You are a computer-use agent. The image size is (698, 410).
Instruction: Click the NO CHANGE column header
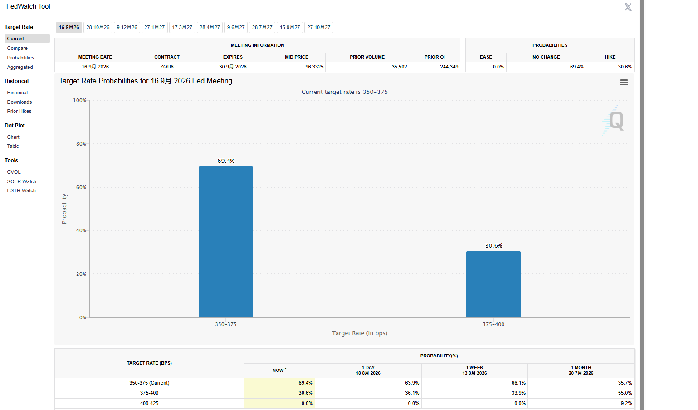click(546, 57)
